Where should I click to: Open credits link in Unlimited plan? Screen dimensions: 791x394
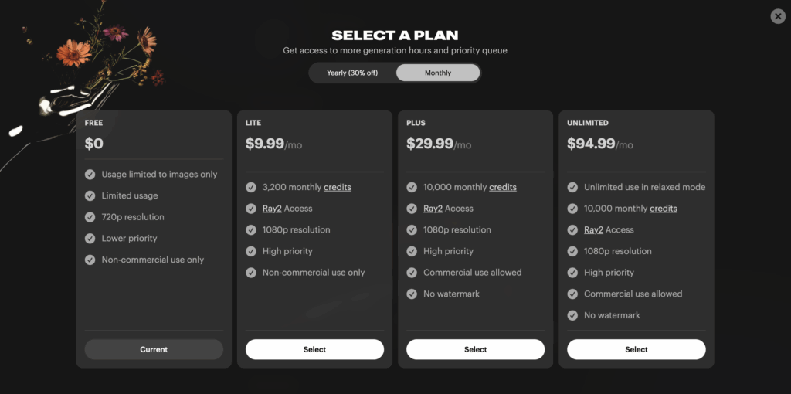pyautogui.click(x=664, y=209)
